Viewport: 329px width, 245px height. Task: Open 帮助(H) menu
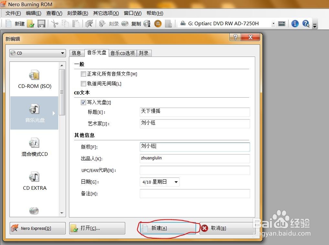tap(155, 13)
